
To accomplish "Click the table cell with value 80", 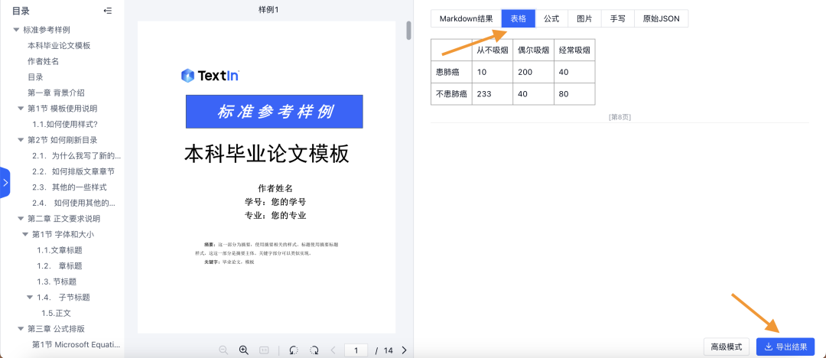I will tap(574, 94).
